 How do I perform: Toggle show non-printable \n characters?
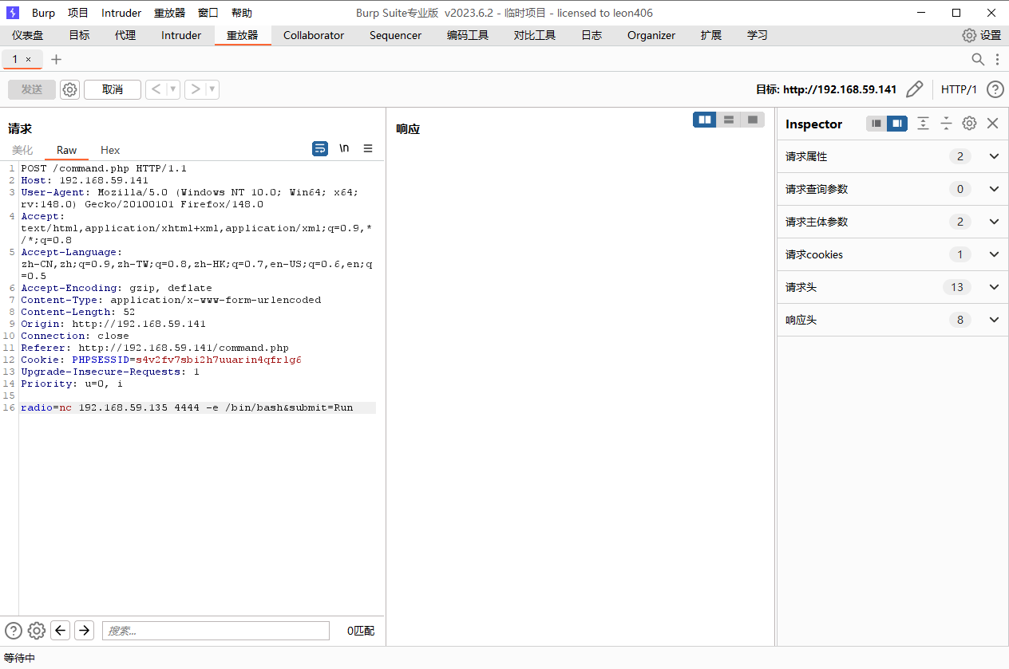(344, 148)
